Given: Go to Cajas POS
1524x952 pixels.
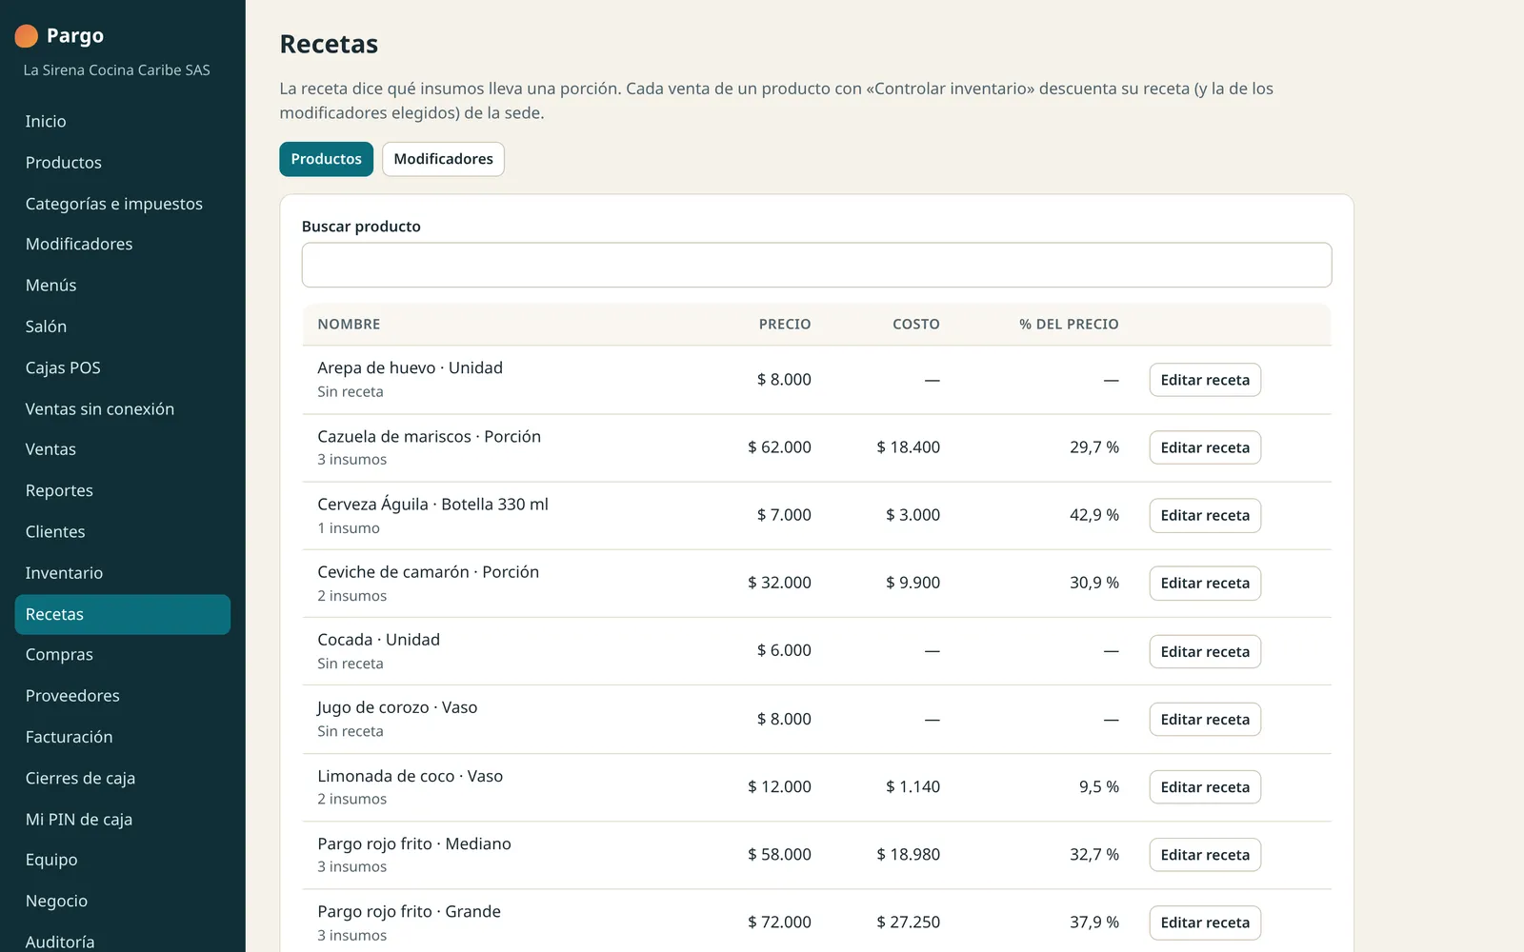Looking at the screenshot, I should click(x=122, y=367).
